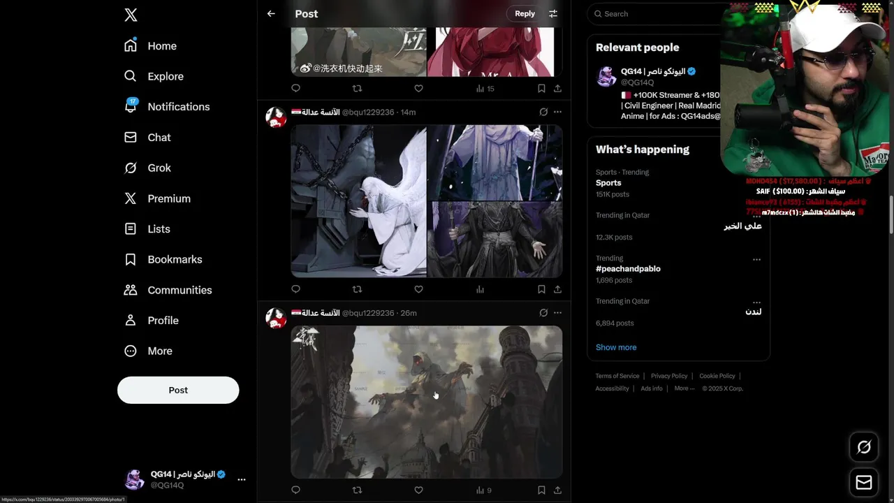Open Chat in sidebar

coord(147,137)
